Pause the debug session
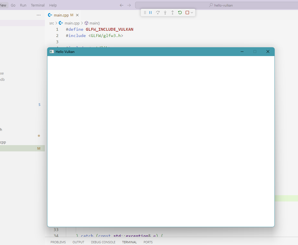This screenshot has width=298, height=245. coord(150,13)
